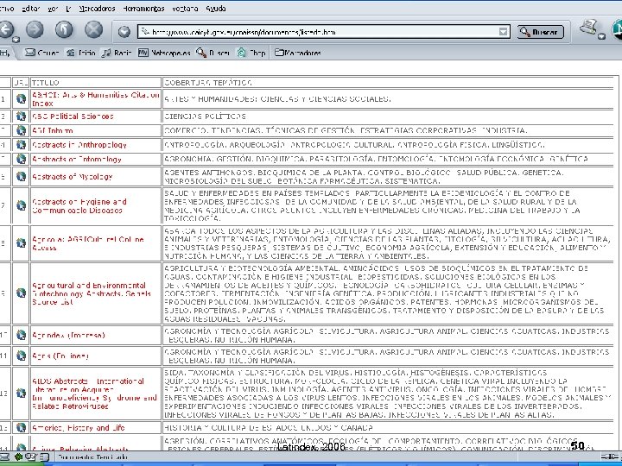Open Netscape.es bookmark in the personal toolbar
This screenshot has width=622, height=466.
[x=164, y=53]
